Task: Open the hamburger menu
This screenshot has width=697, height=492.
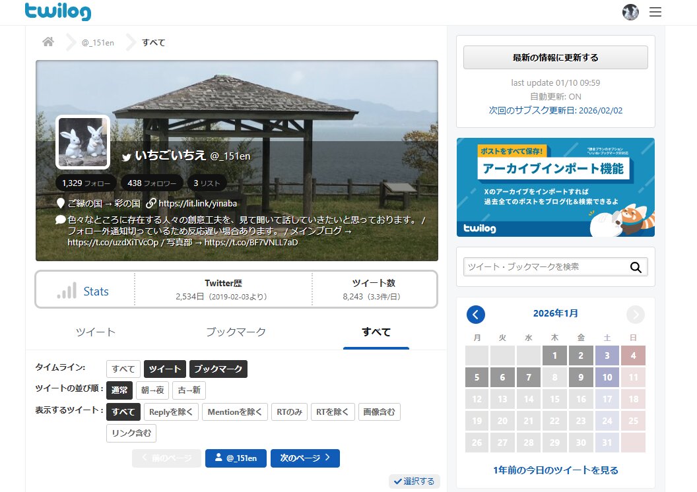Action: (x=655, y=12)
